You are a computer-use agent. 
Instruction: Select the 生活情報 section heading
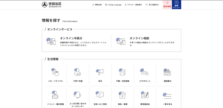pyautogui.click(x=53, y=59)
